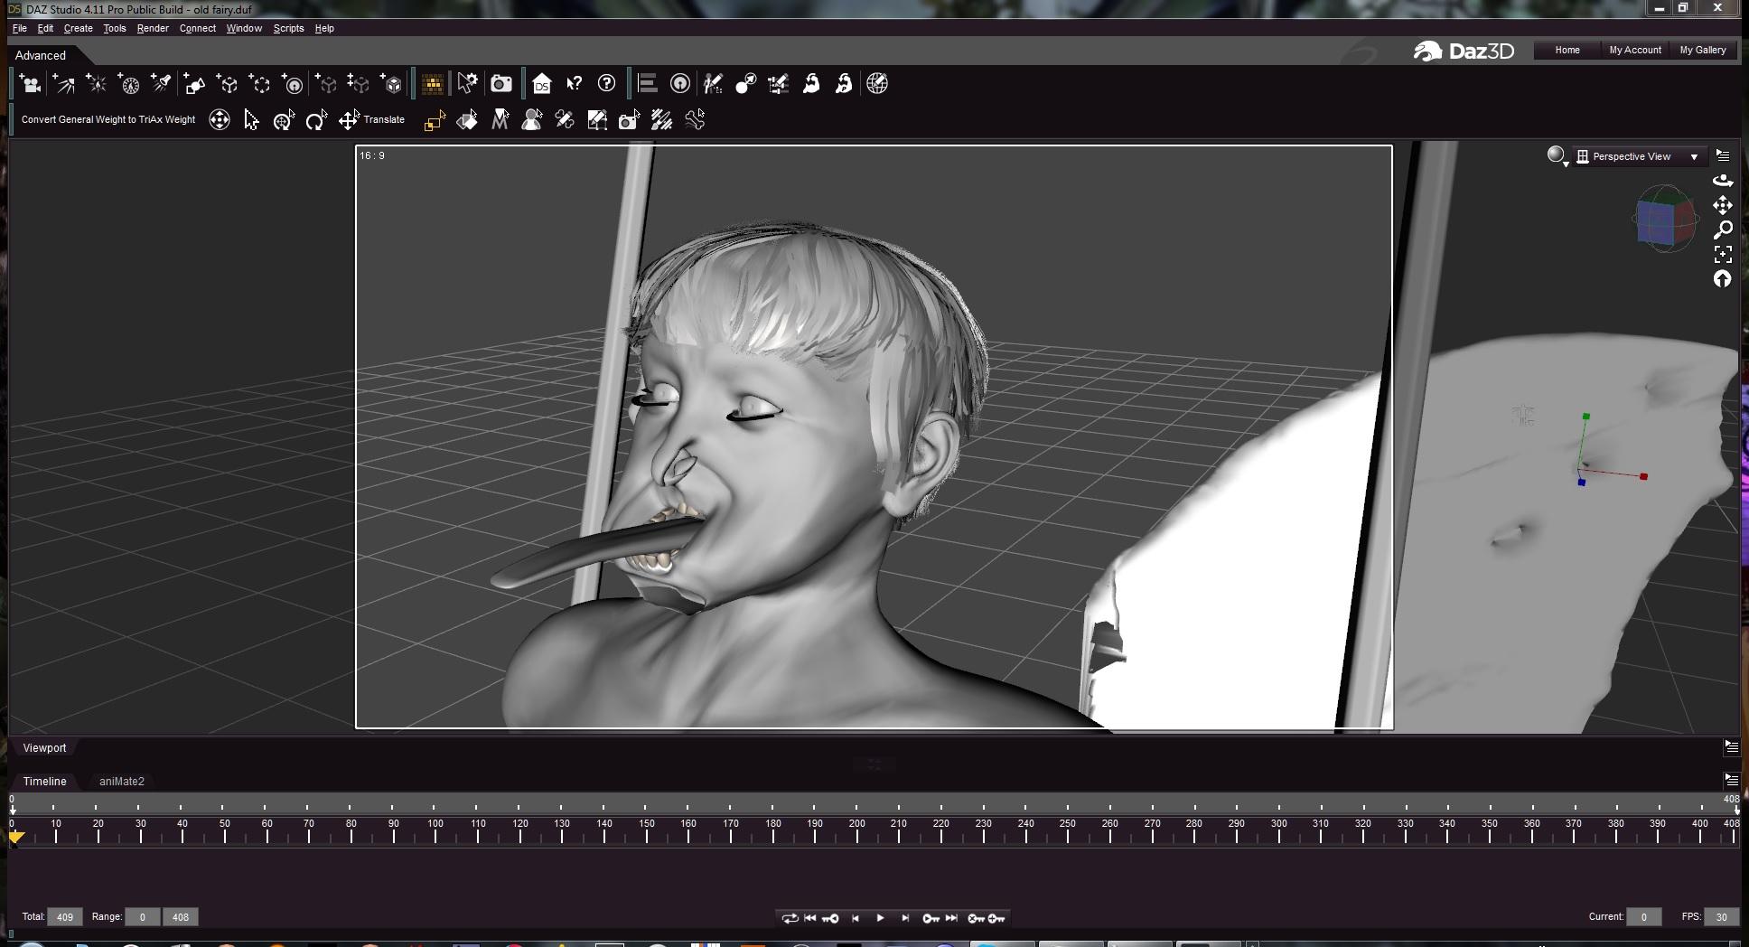Screen dimensions: 1749x947
Task: Open the Render menu
Action: [153, 28]
